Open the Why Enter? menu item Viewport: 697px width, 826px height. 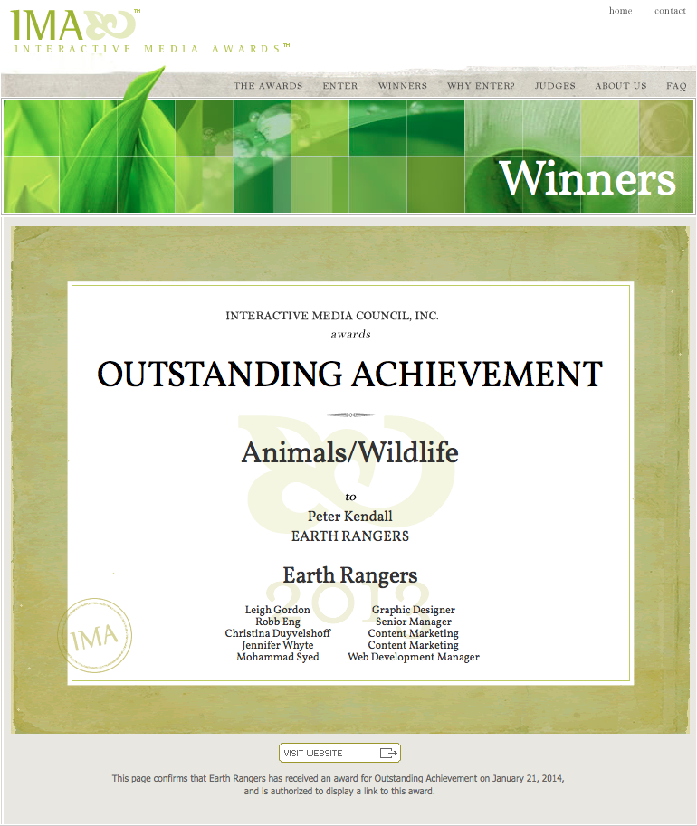point(481,86)
